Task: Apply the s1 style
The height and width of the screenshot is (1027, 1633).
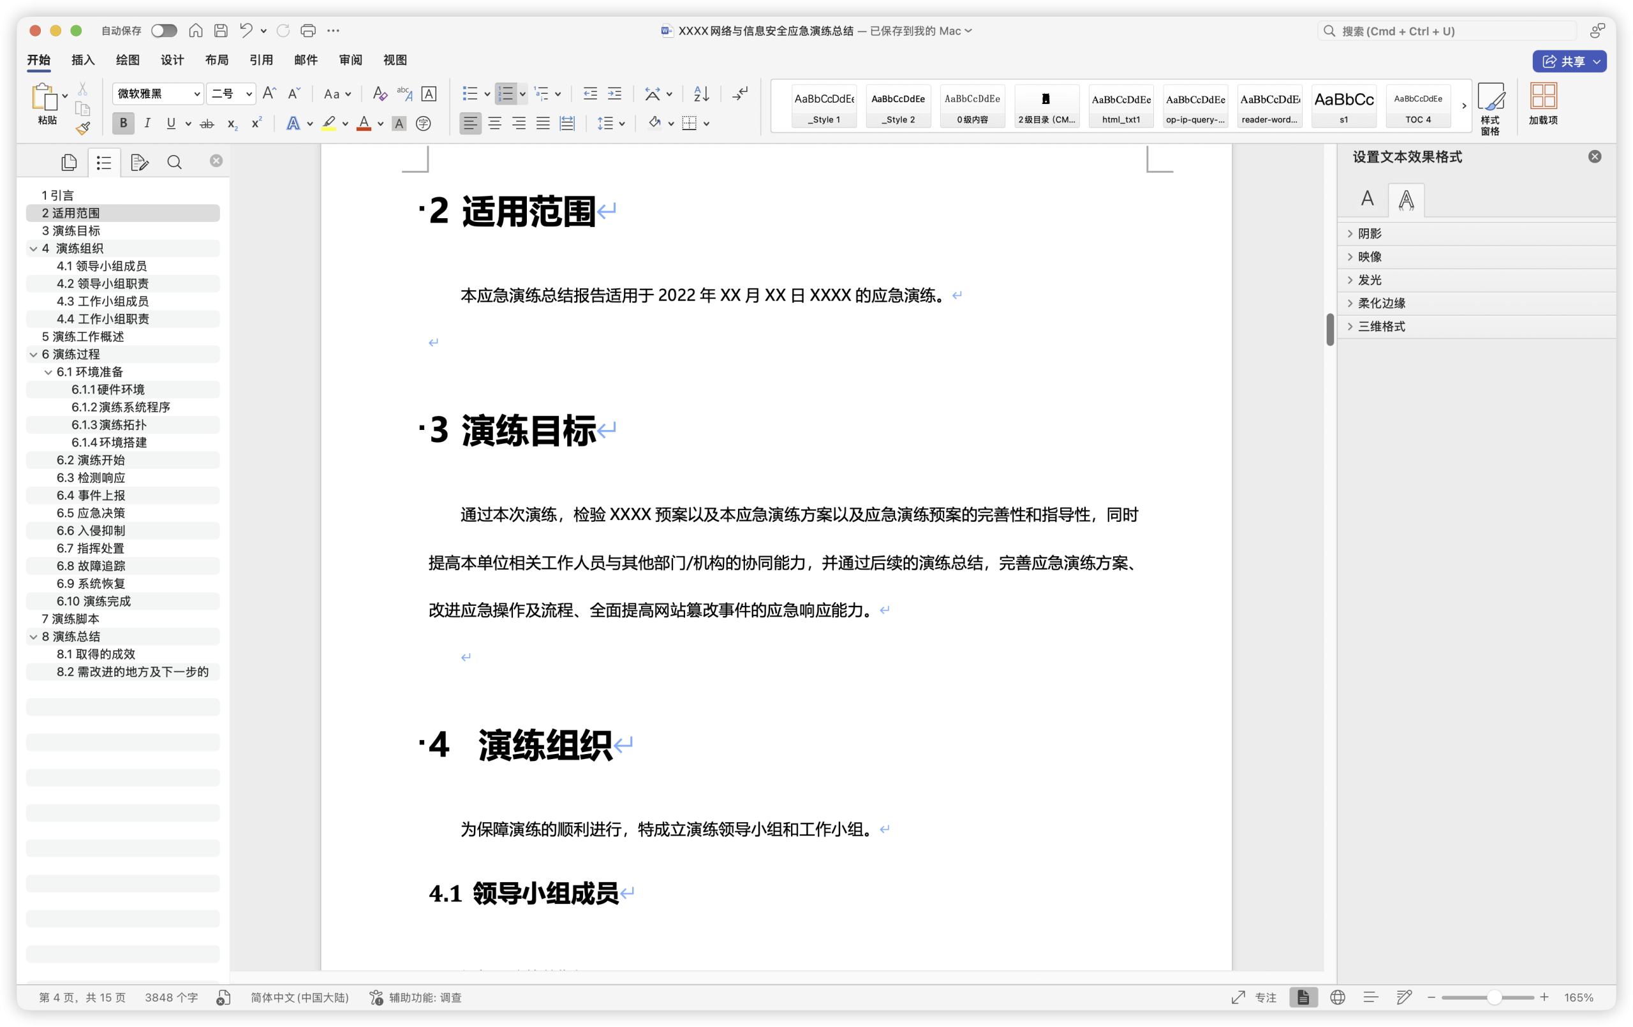Action: (x=1343, y=106)
